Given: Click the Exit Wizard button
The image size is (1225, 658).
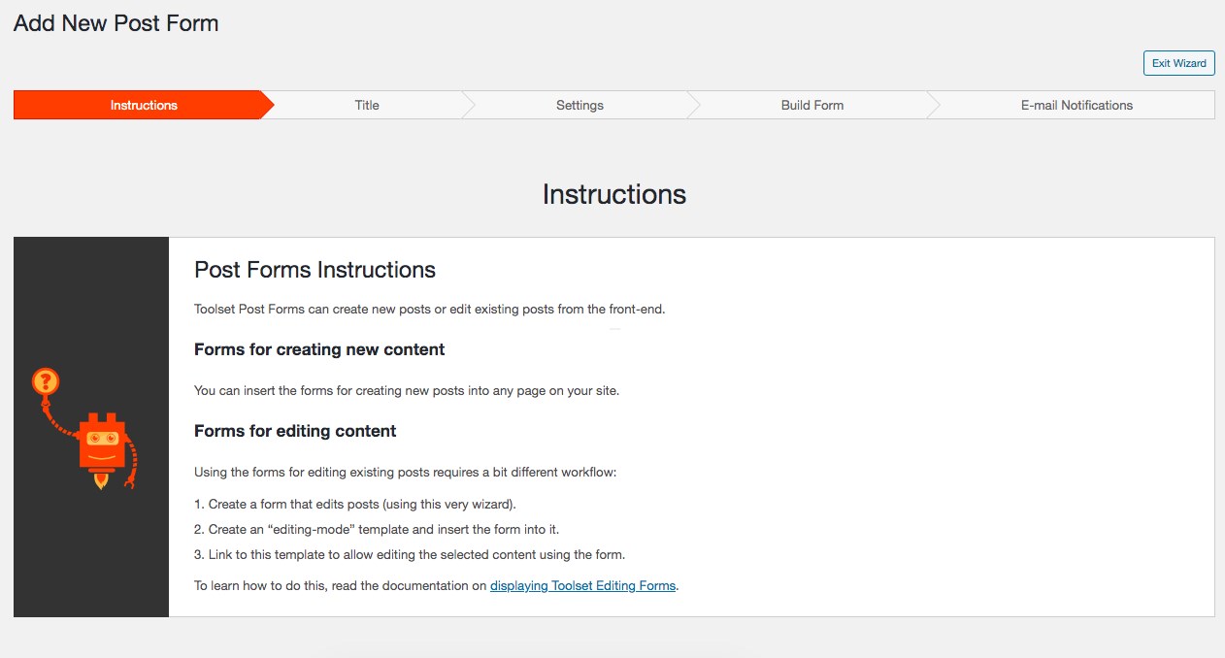Looking at the screenshot, I should (1178, 63).
